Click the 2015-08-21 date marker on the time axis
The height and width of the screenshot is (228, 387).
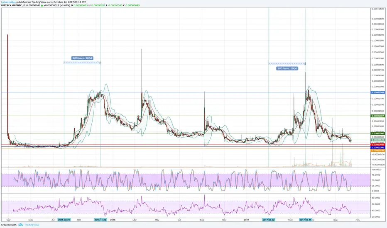tap(64, 220)
